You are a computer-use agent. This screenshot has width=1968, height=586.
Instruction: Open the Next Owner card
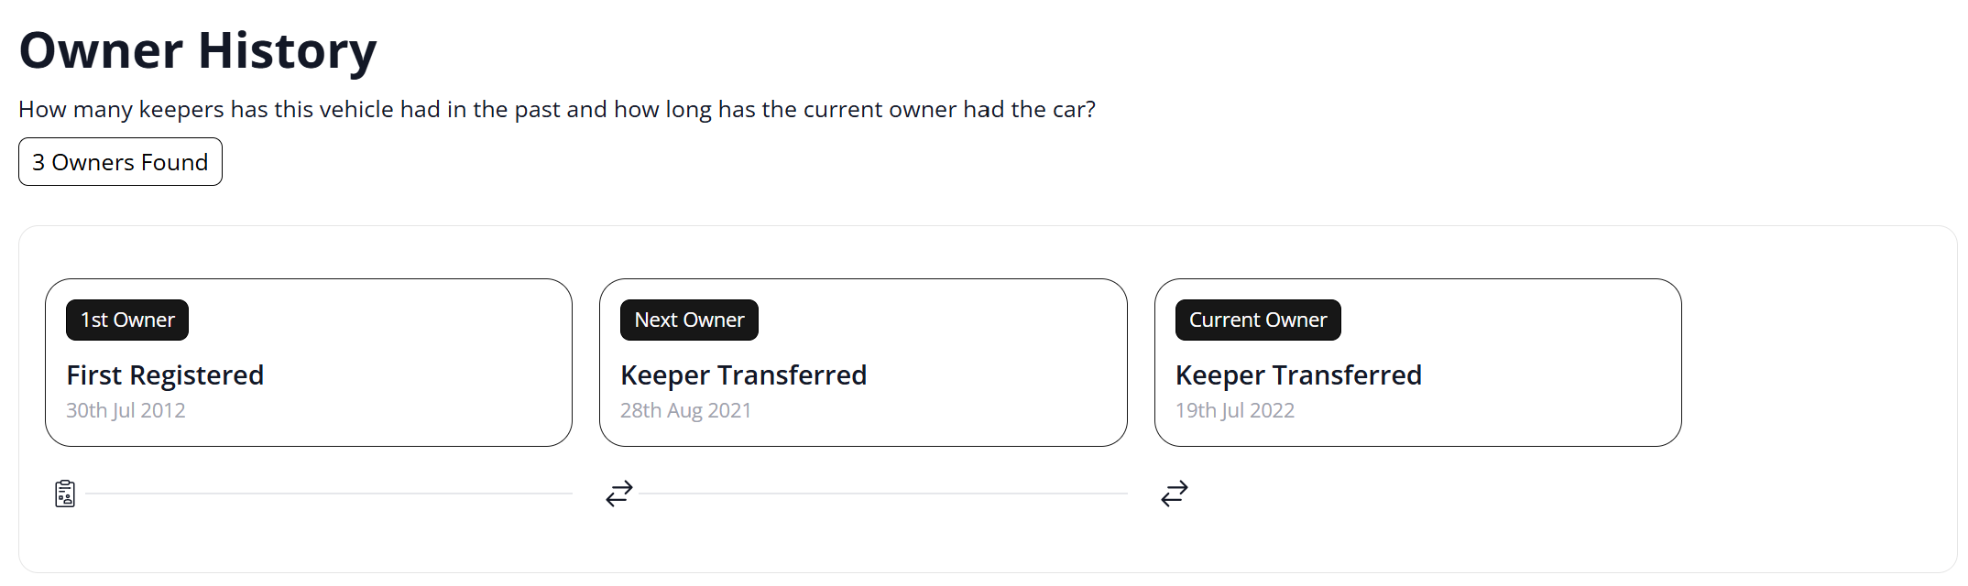863,363
